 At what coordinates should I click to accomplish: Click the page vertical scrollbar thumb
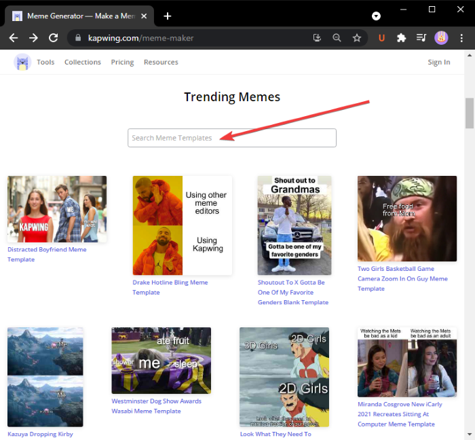(x=469, y=113)
